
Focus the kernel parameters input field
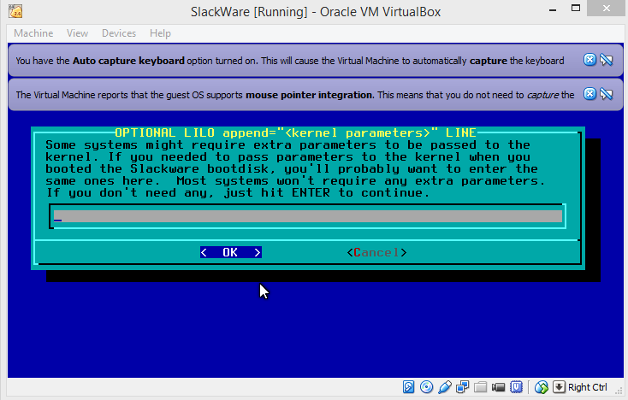coord(308,216)
